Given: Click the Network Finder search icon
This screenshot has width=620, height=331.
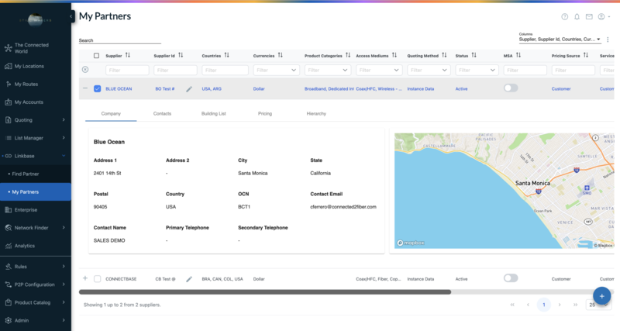Looking at the screenshot, I should [8, 228].
